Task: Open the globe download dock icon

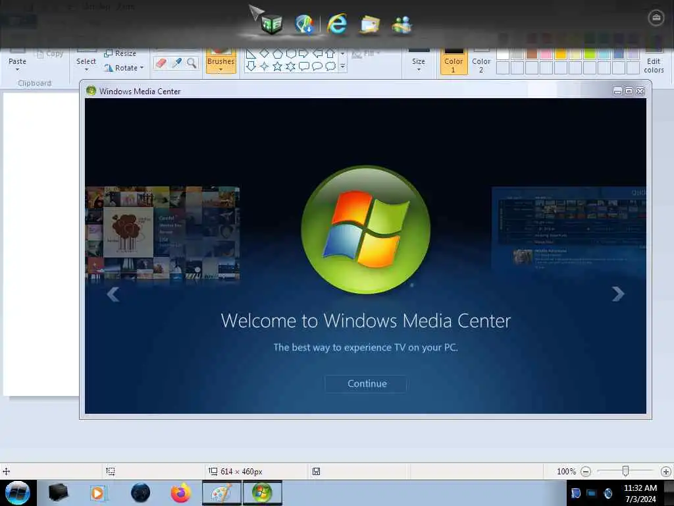Action: click(304, 24)
